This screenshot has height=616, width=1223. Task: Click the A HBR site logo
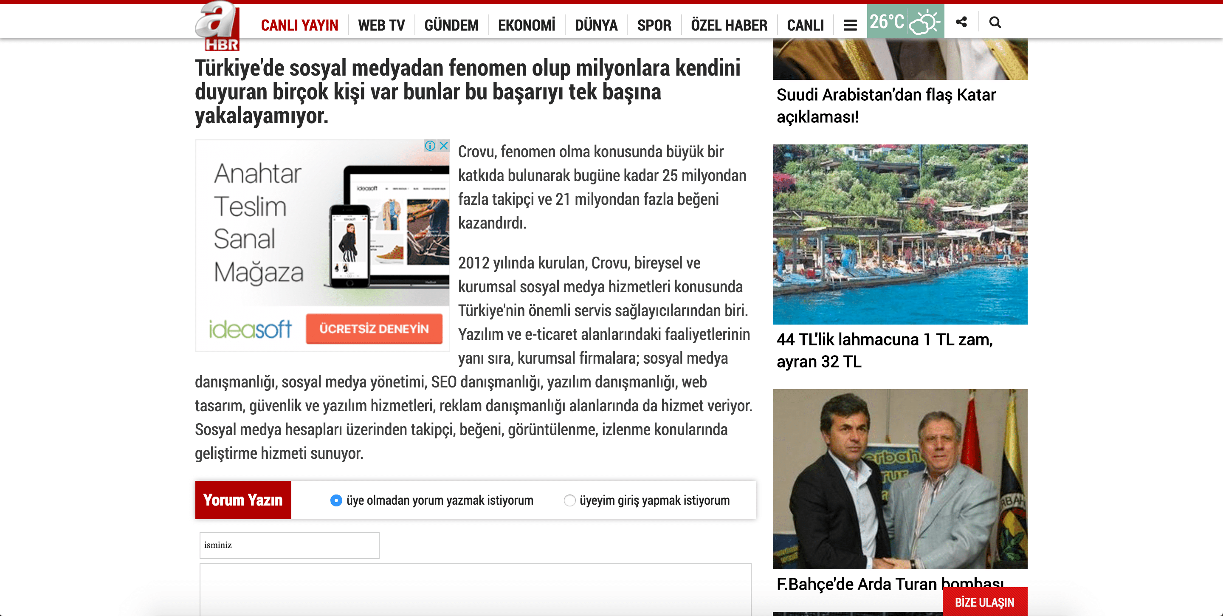218,26
